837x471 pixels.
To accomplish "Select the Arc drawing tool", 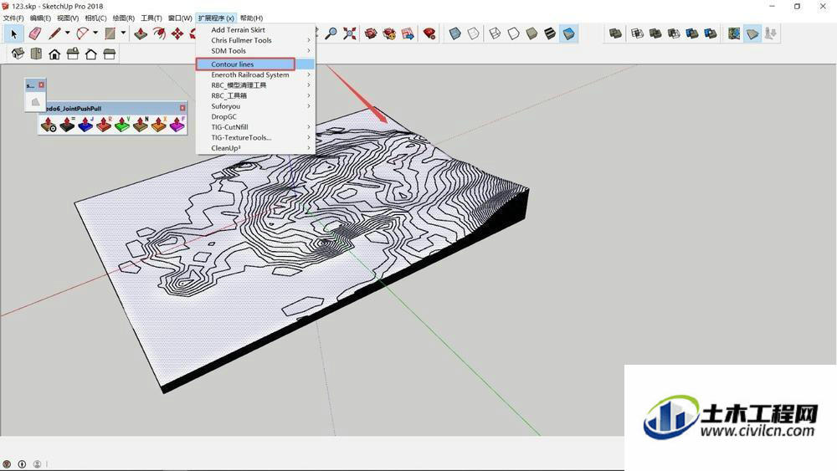I will [82, 34].
